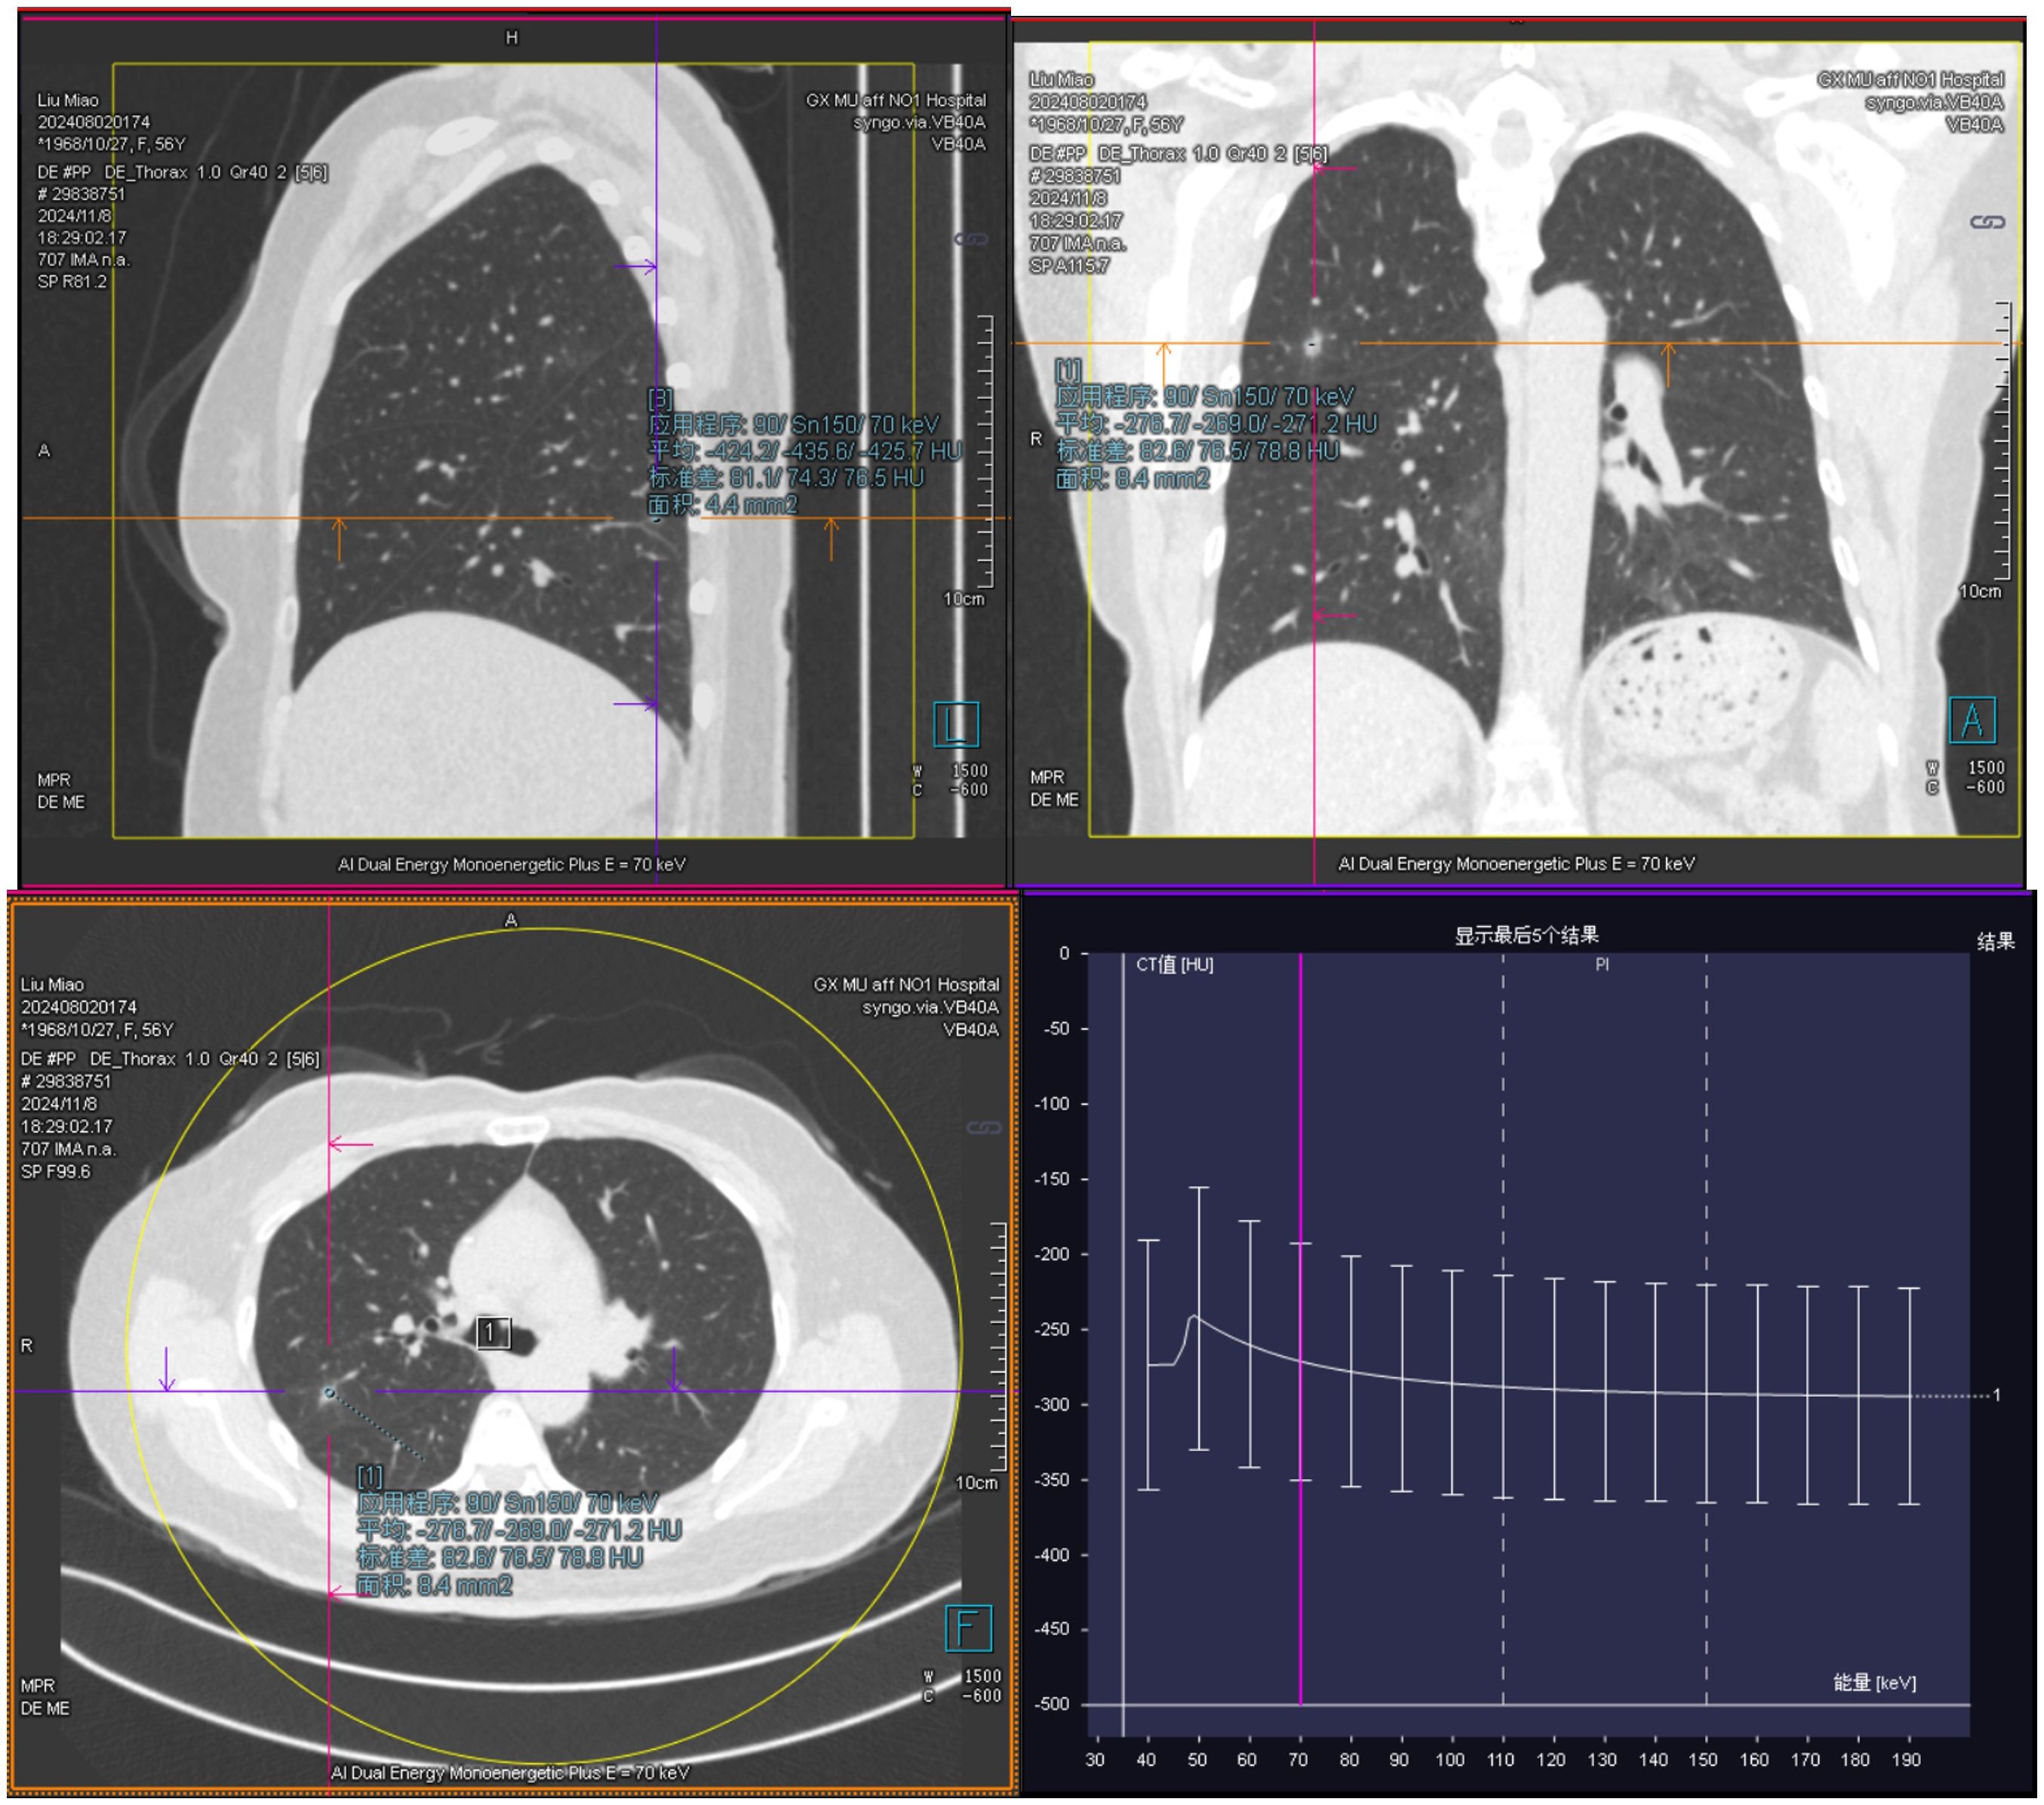Click the L orientation cube in sagittal view
The height and width of the screenshot is (1805, 2044).
coord(955,725)
